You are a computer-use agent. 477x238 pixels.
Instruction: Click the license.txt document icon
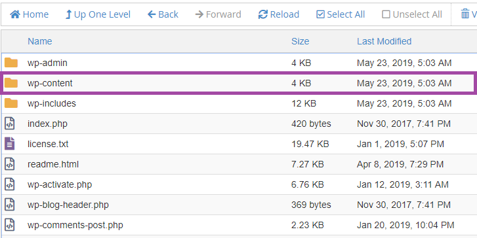pos(9,144)
